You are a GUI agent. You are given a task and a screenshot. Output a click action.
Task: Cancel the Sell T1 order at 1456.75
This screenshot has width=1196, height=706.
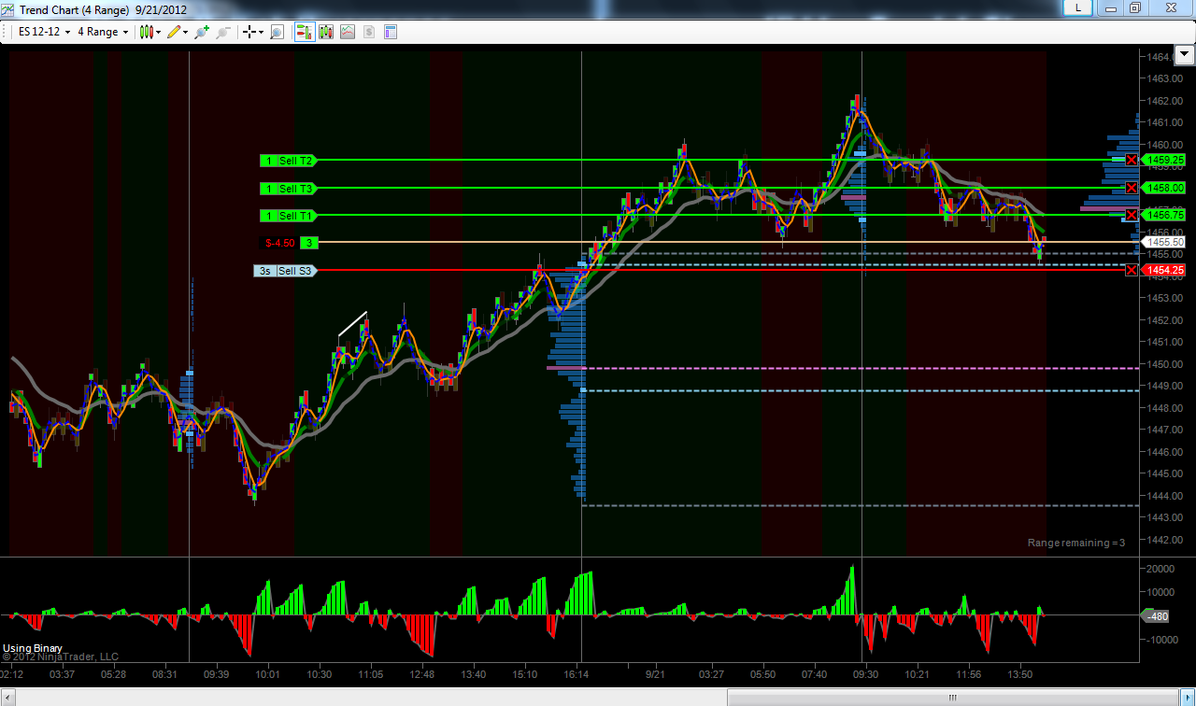pos(1132,215)
